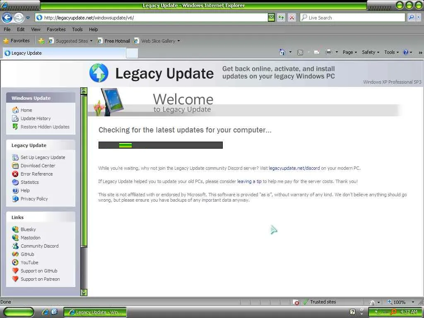Click the Restore Hidden Updates shield icon
424x318 pixels.
pos(15,127)
